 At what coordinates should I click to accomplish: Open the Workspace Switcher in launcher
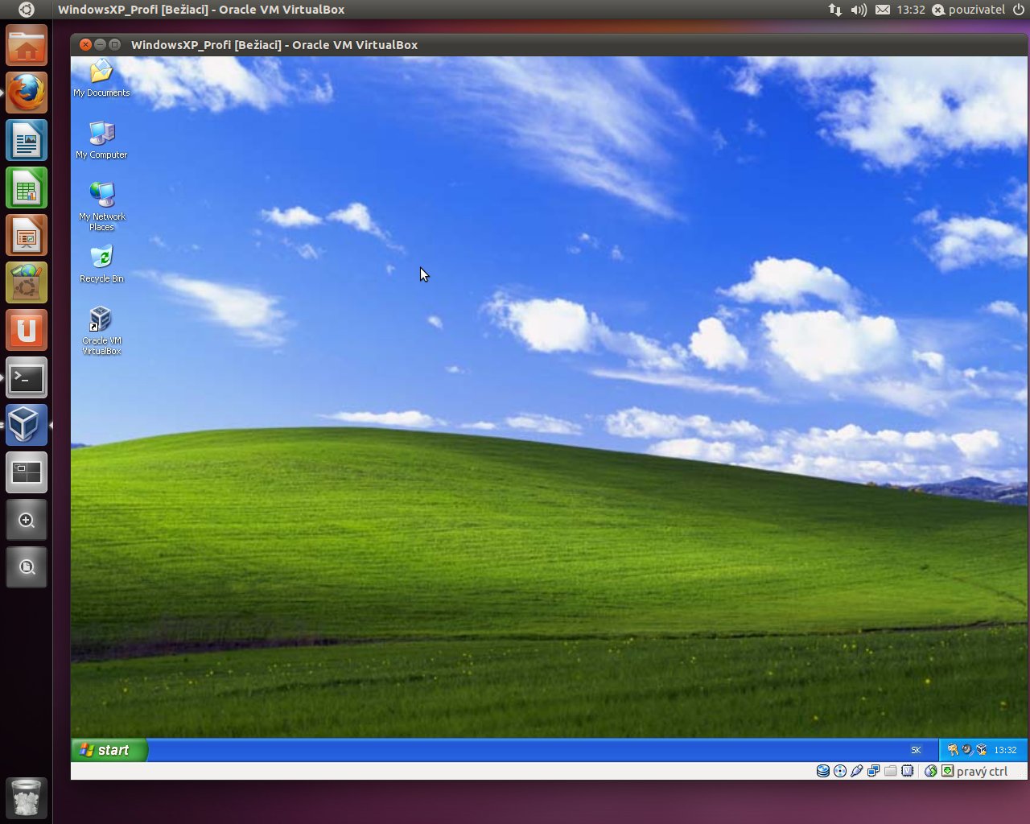[27, 472]
